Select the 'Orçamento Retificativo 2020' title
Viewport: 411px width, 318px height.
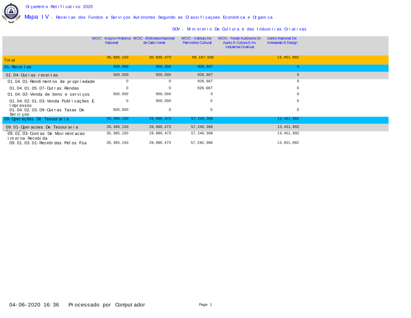coord(59,7)
